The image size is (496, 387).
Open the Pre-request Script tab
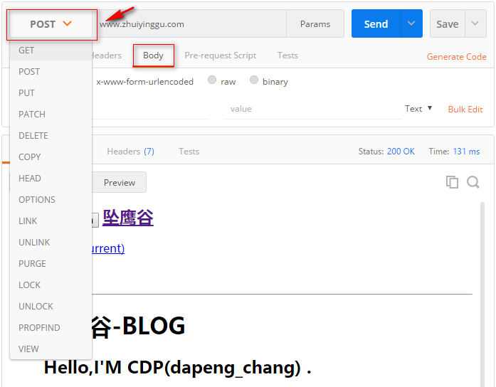(x=221, y=55)
